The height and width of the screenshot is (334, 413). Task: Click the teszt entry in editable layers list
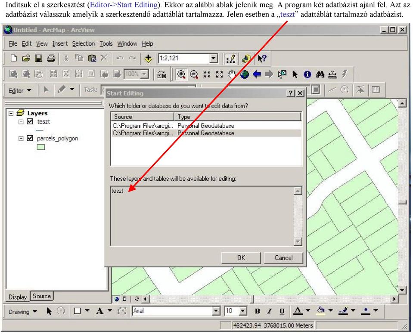coord(117,191)
